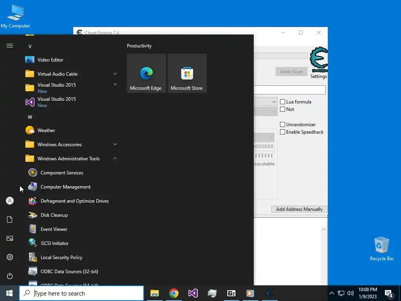The width and height of the screenshot is (401, 301).
Task: Open Pictures from Start sidebar
Action: click(10, 238)
